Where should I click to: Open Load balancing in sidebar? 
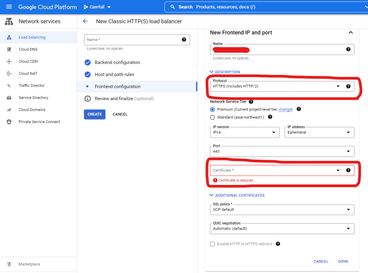tap(38, 37)
